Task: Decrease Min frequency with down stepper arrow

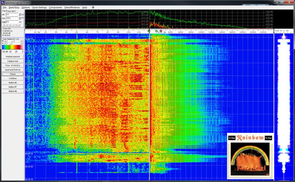Action: 20,15
